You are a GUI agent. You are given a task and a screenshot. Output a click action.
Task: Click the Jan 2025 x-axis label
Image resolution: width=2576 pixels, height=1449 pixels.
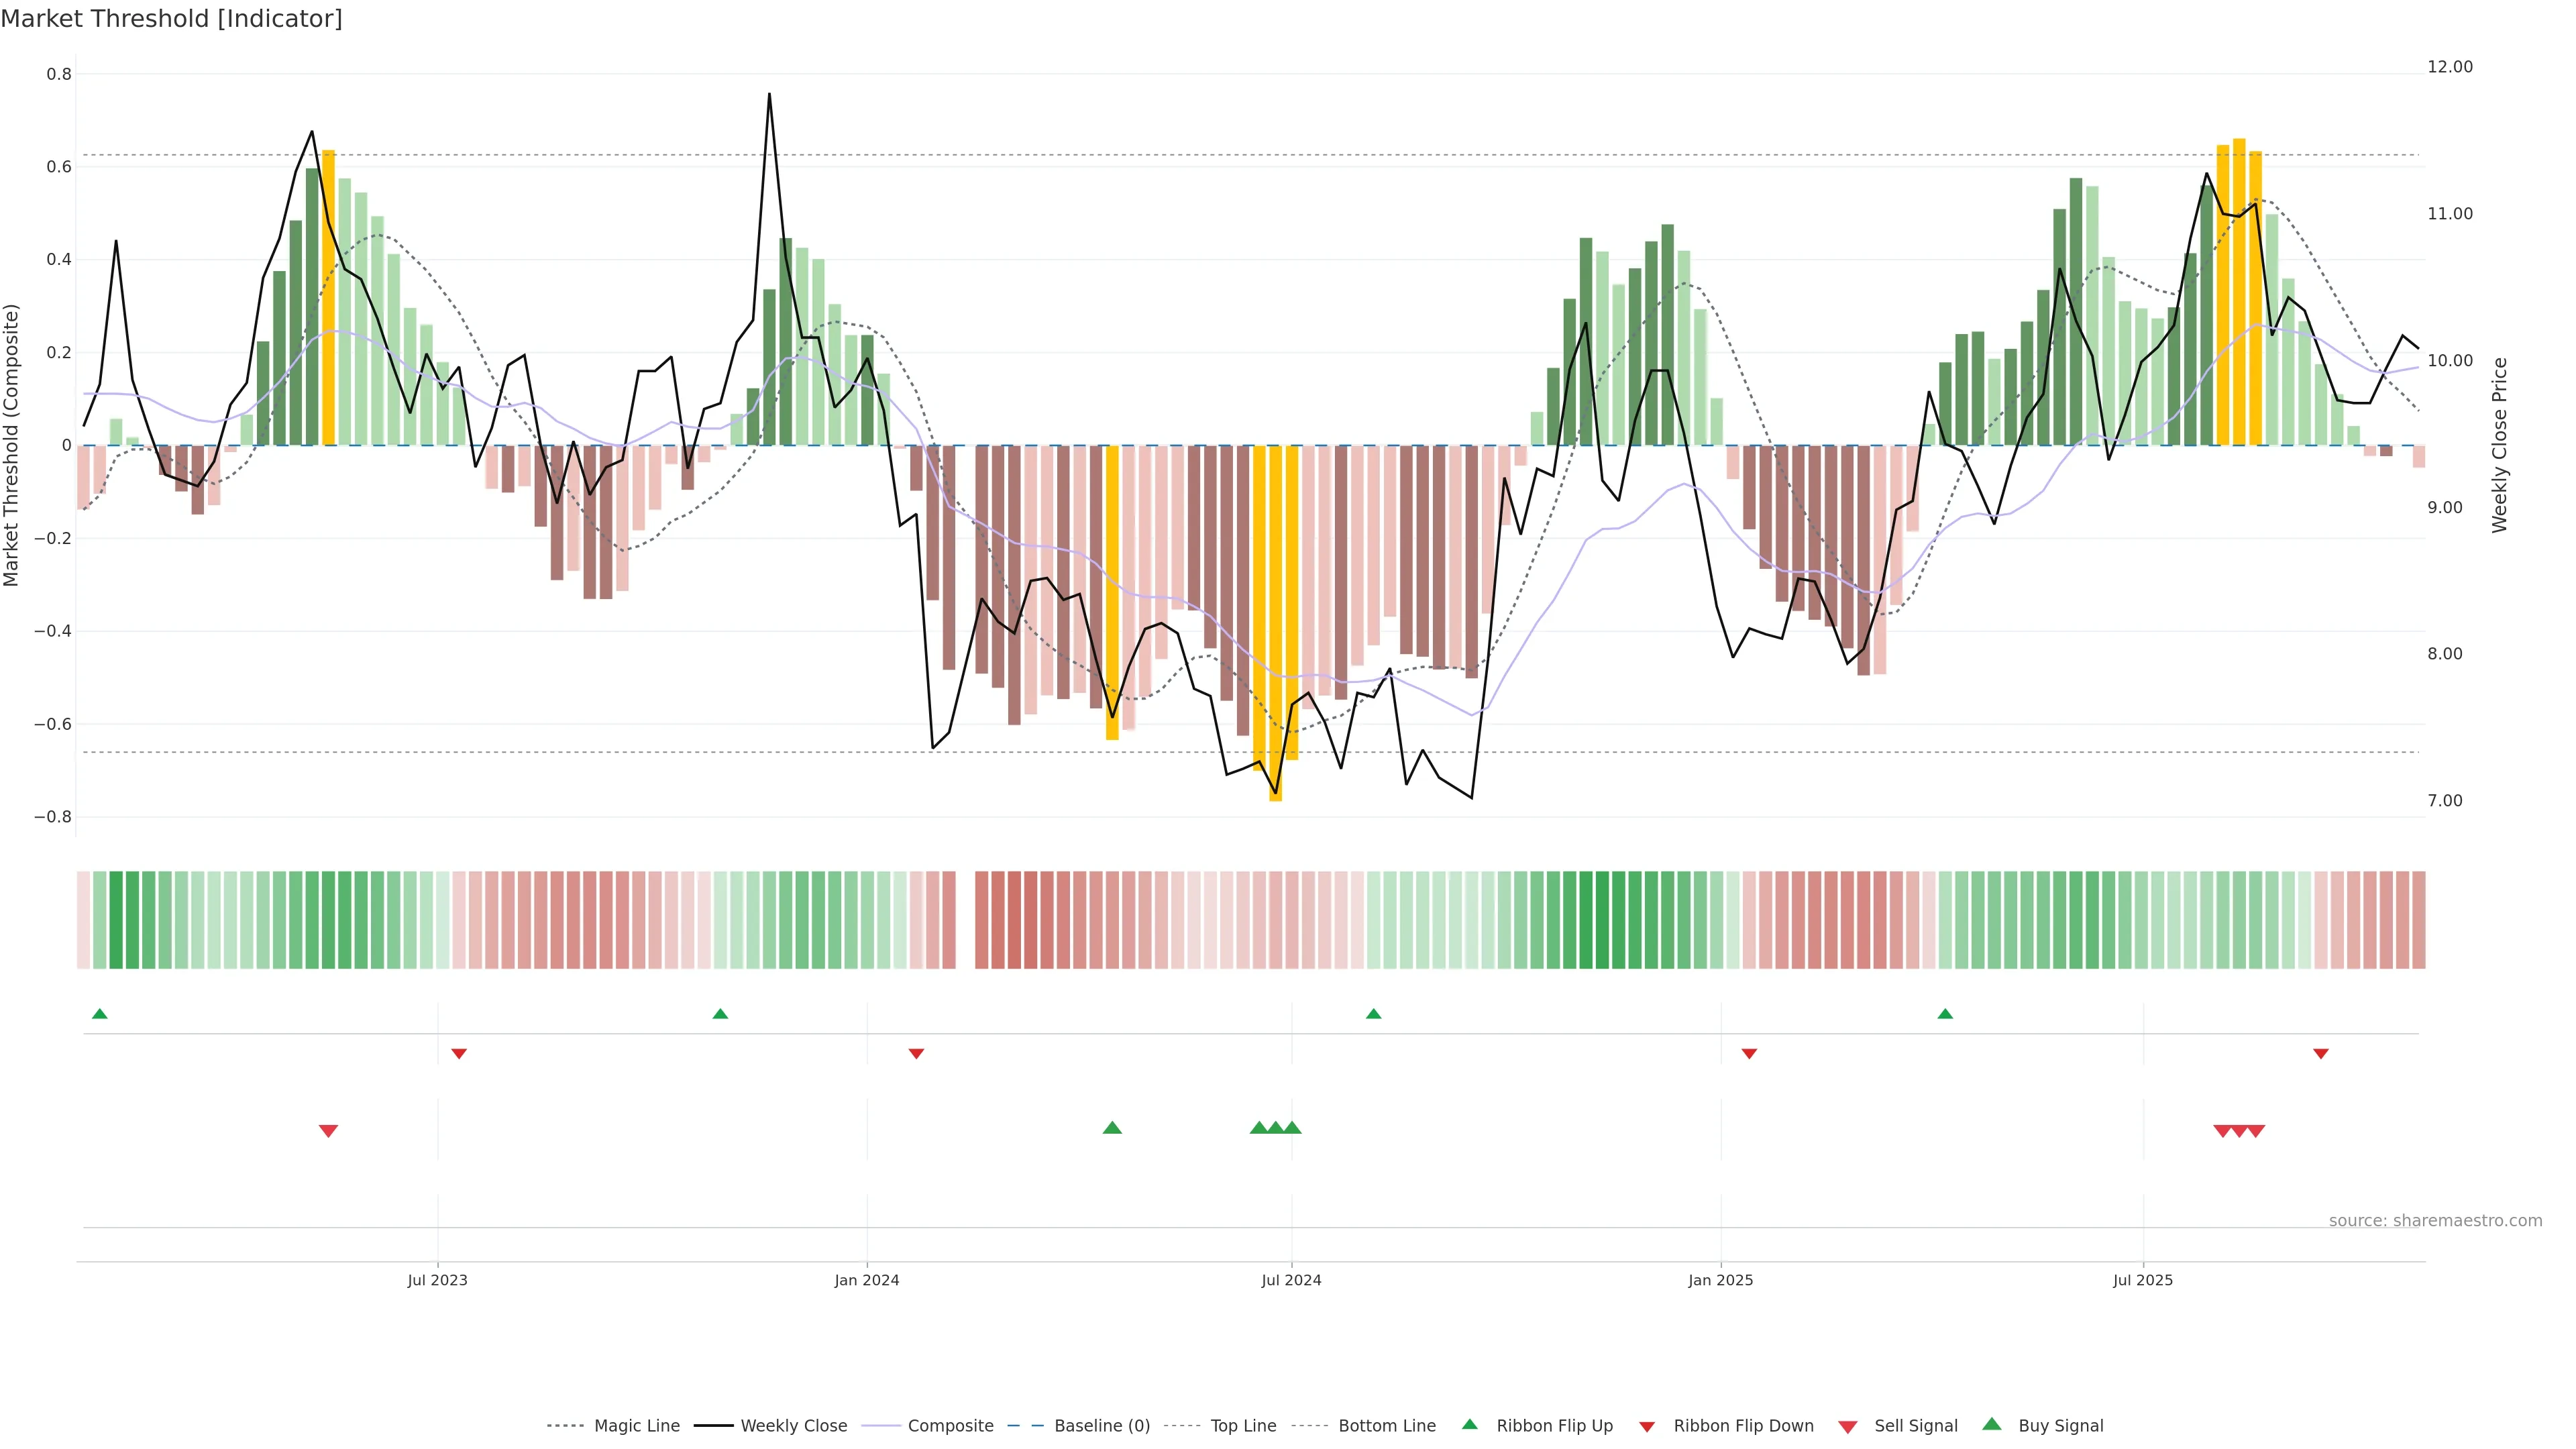(1720, 1280)
